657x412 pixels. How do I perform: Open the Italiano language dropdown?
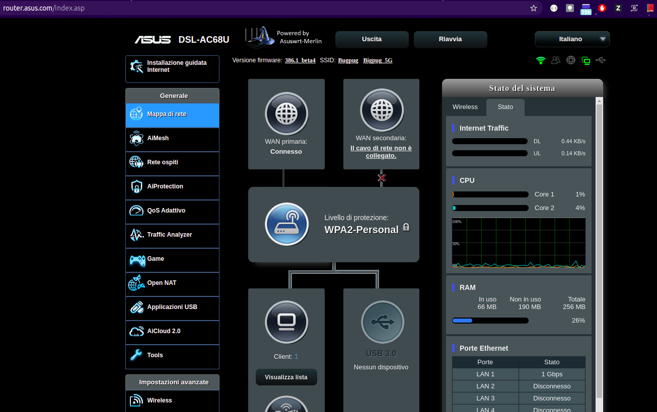[572, 39]
